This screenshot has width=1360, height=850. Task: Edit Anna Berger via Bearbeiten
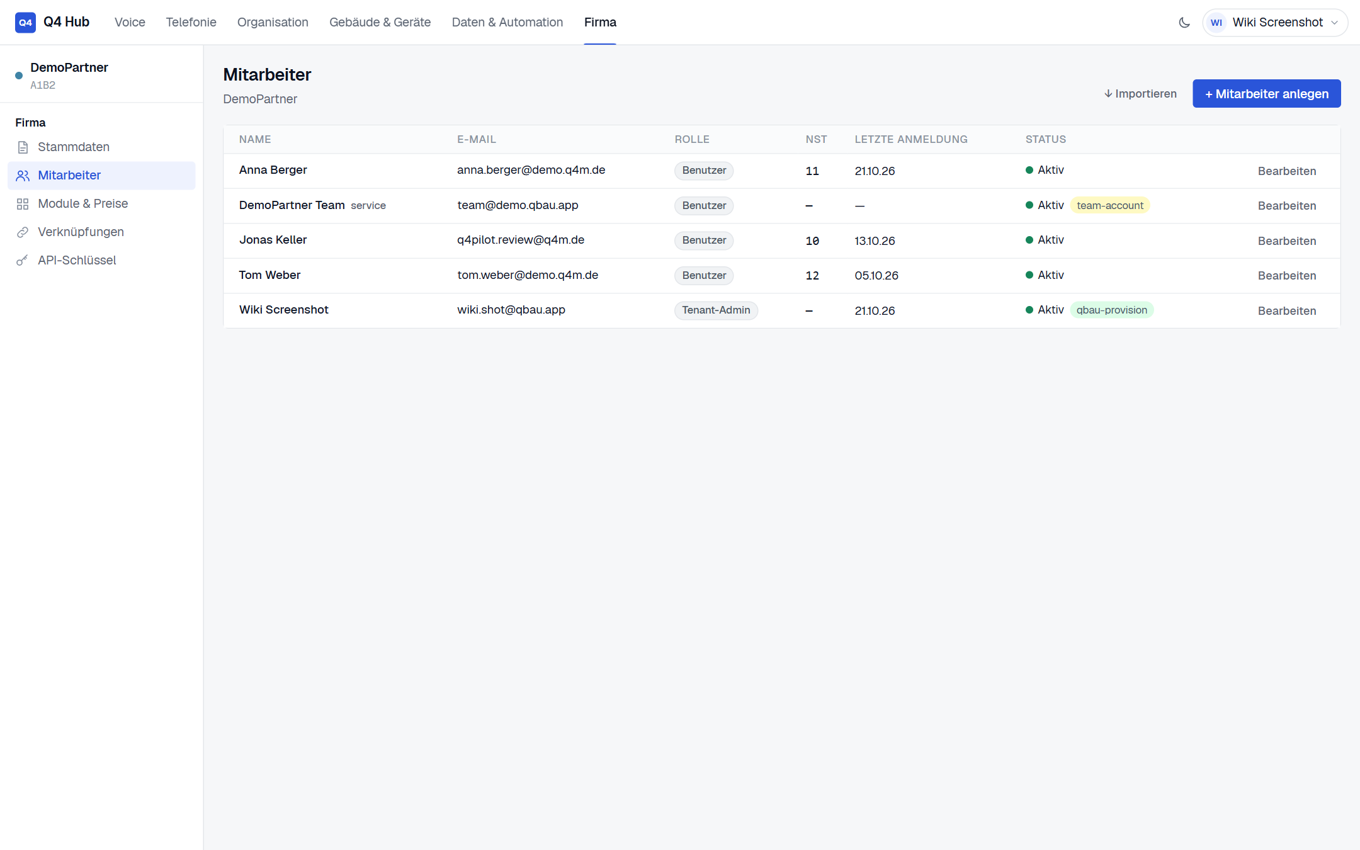point(1286,171)
